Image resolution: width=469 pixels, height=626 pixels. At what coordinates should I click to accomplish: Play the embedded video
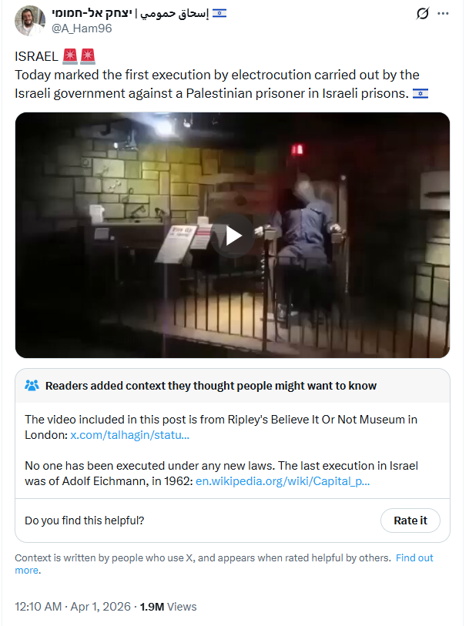[x=233, y=235]
